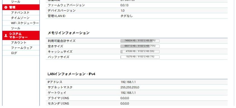Click the キャッシュサイズ label
This screenshot has height=108, width=236.
[x=60, y=52]
